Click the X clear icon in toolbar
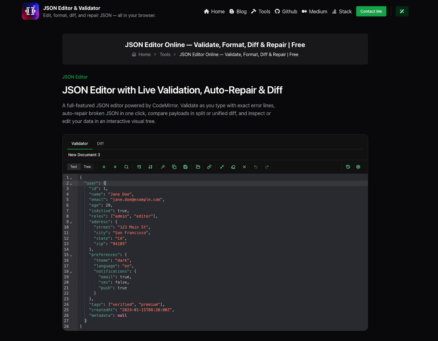 [x=244, y=167]
